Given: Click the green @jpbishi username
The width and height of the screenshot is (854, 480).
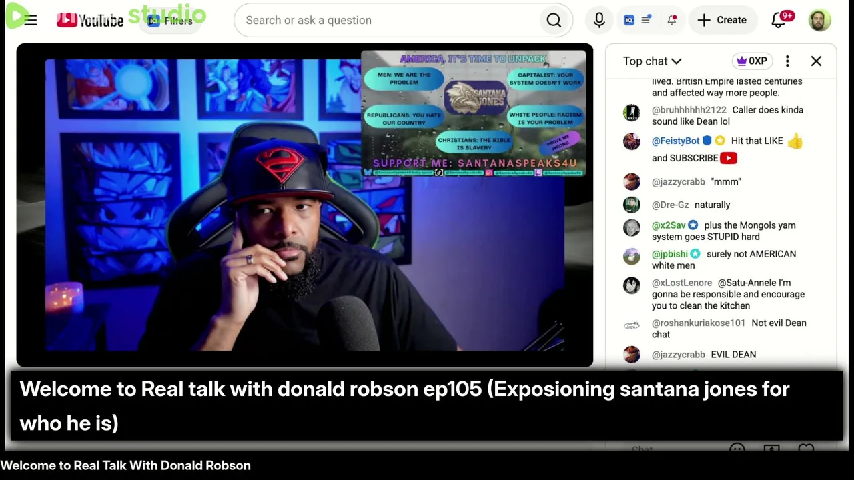Looking at the screenshot, I should coord(669,254).
